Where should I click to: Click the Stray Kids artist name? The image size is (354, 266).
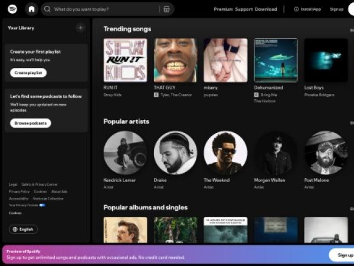113,95
